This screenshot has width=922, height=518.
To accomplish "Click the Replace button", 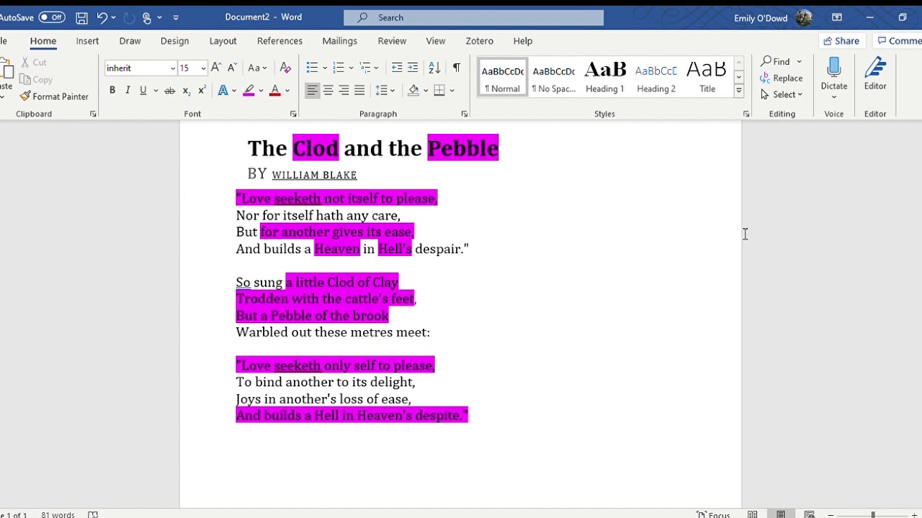I will [782, 78].
